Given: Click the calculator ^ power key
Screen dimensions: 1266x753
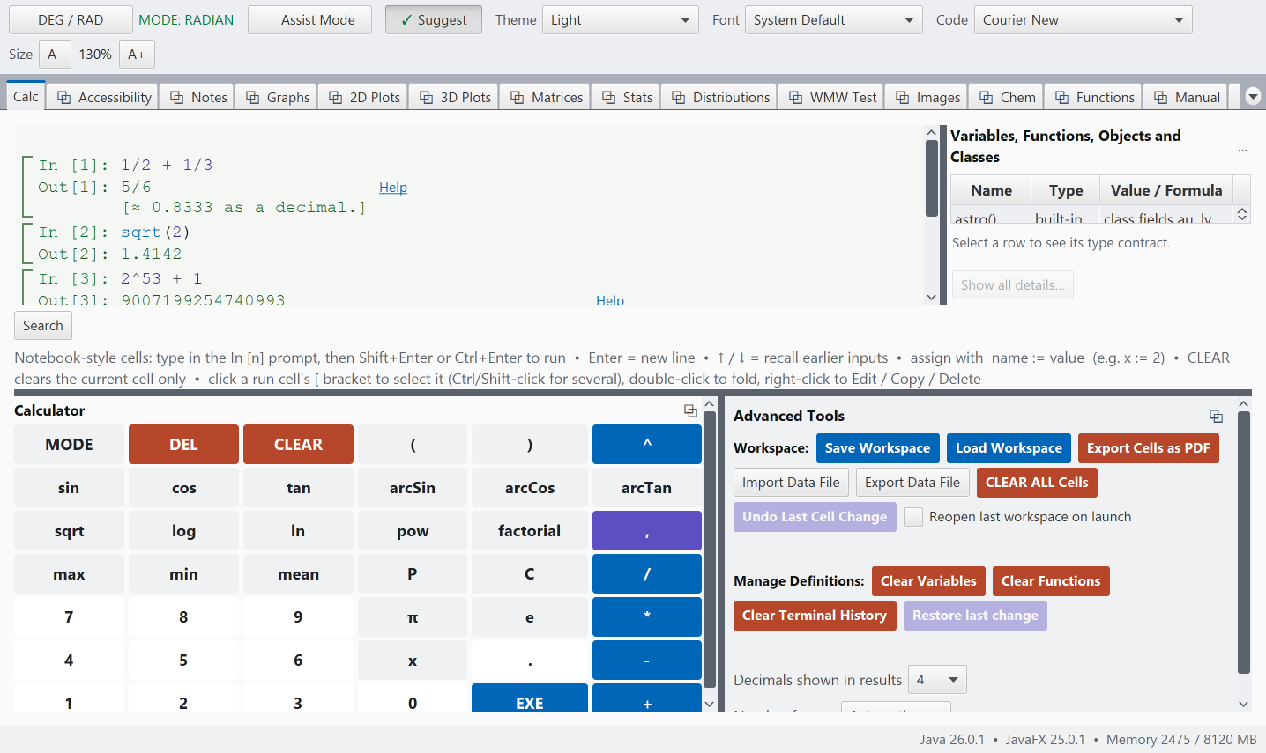Looking at the screenshot, I should click(x=646, y=445).
